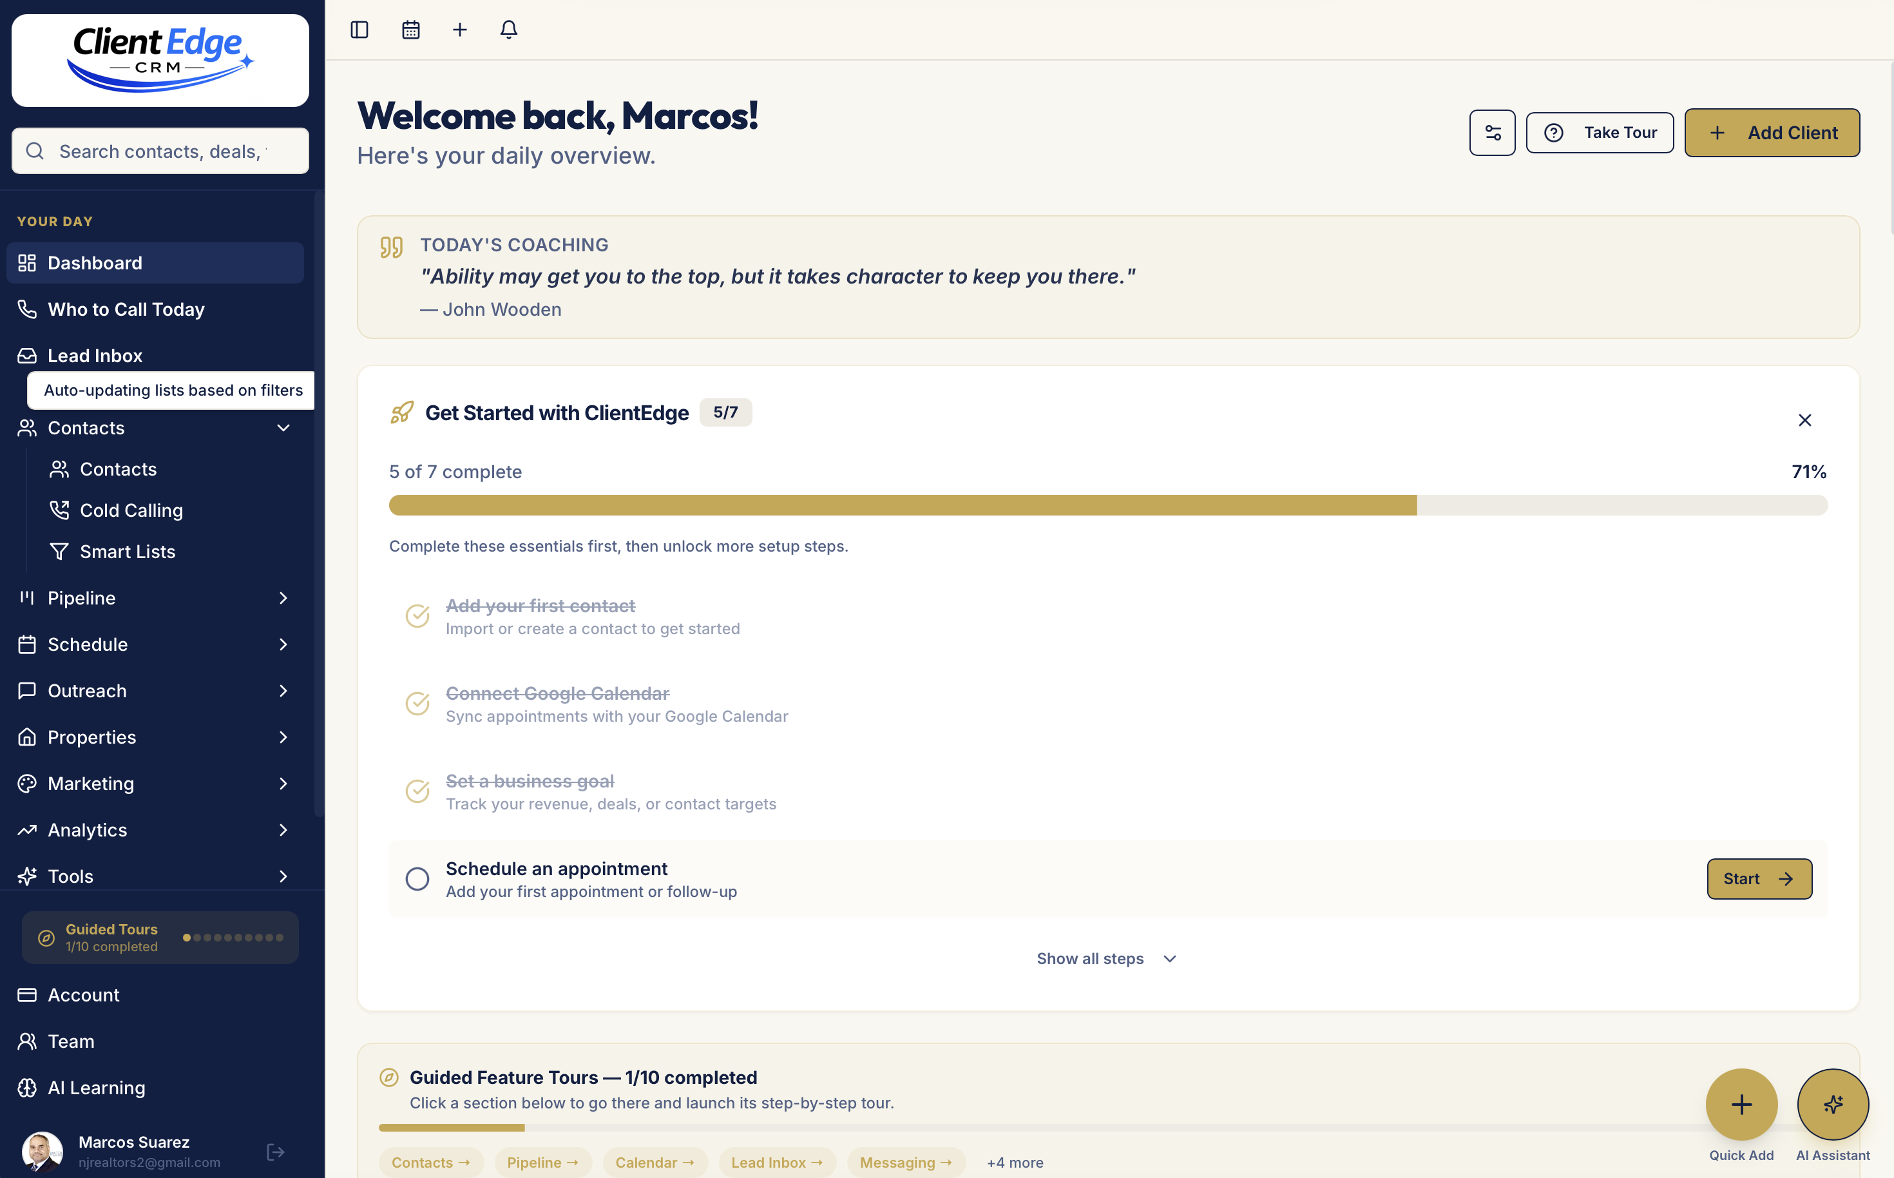Collapse the Contacts sidebar section
Screen dimensions: 1894x1178
tap(283, 428)
